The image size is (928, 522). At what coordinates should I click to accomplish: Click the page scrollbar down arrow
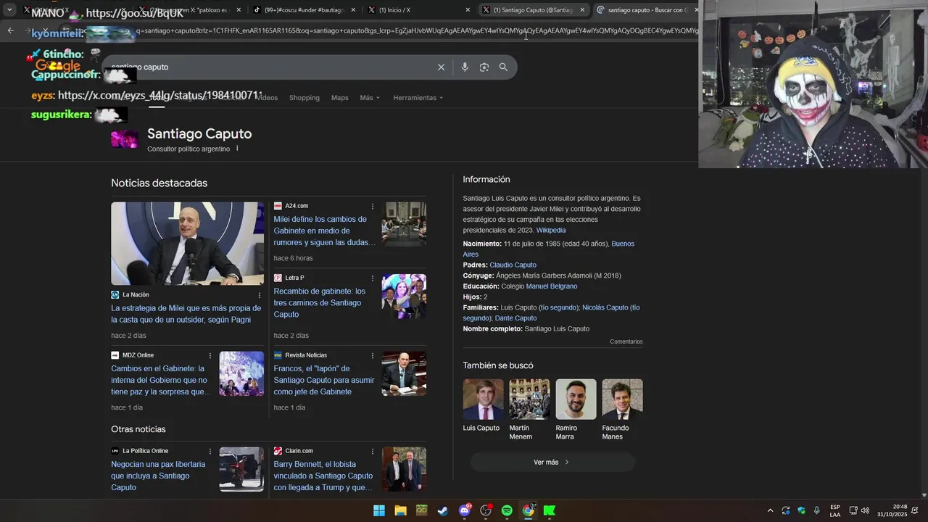[x=924, y=495]
